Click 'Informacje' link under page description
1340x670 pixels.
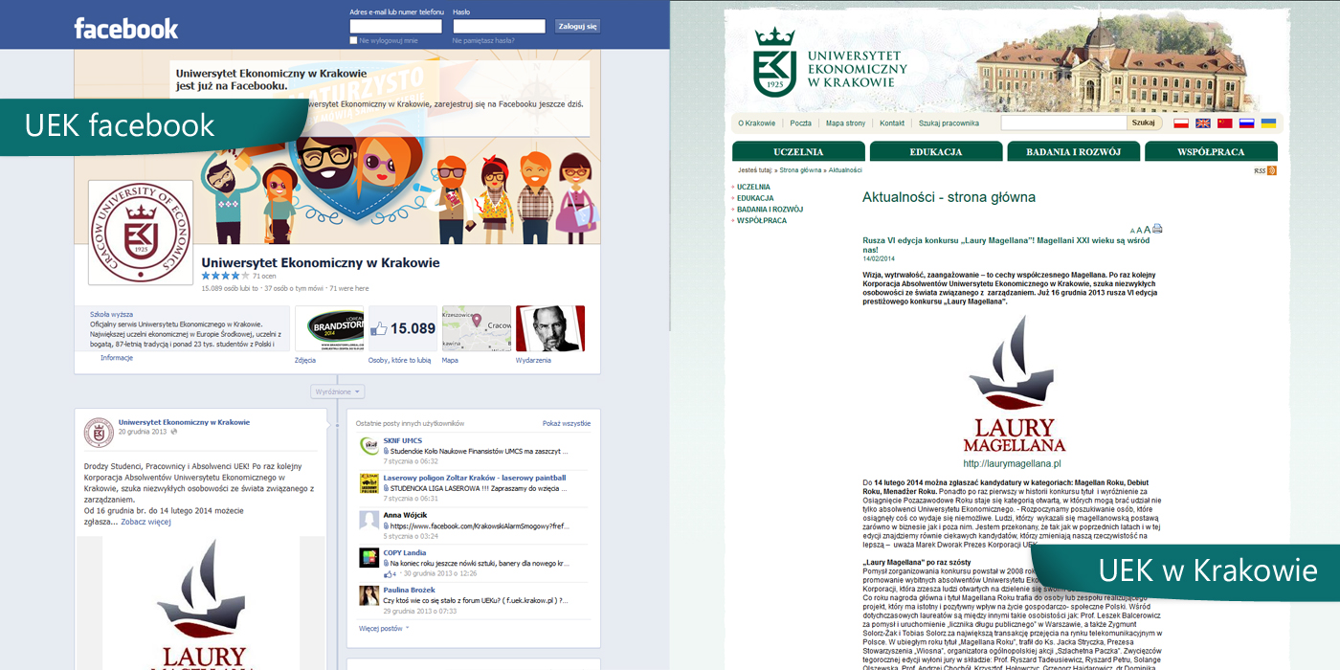pos(117,358)
